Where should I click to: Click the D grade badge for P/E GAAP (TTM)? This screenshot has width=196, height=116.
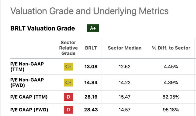coord(68,97)
